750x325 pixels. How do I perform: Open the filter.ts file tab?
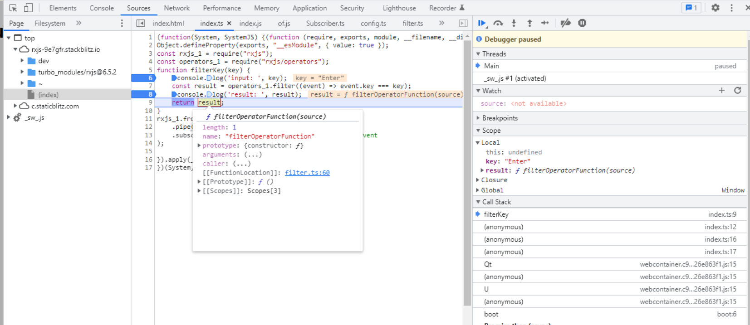tap(413, 23)
